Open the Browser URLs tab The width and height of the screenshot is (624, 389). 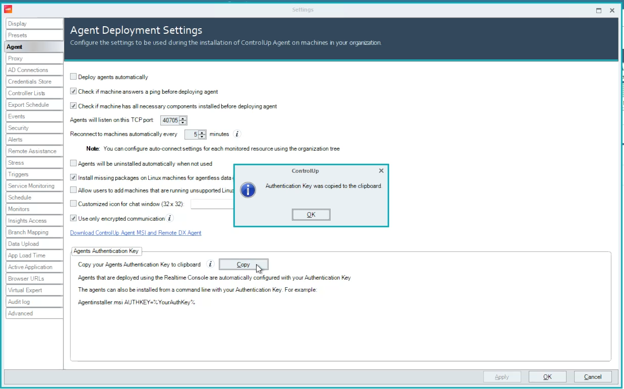(x=34, y=279)
